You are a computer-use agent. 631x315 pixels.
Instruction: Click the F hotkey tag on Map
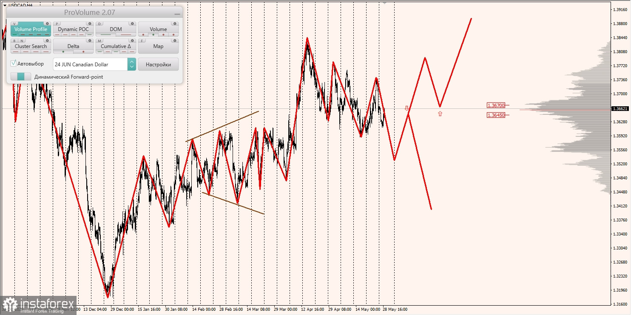pos(142,41)
